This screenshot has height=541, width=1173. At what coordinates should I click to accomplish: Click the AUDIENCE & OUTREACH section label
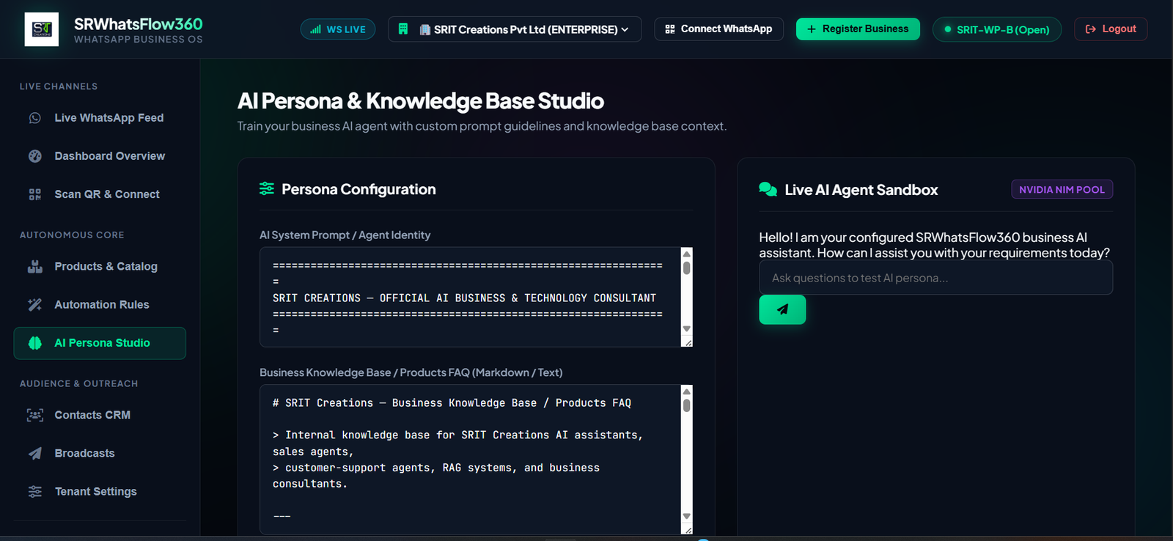79,383
